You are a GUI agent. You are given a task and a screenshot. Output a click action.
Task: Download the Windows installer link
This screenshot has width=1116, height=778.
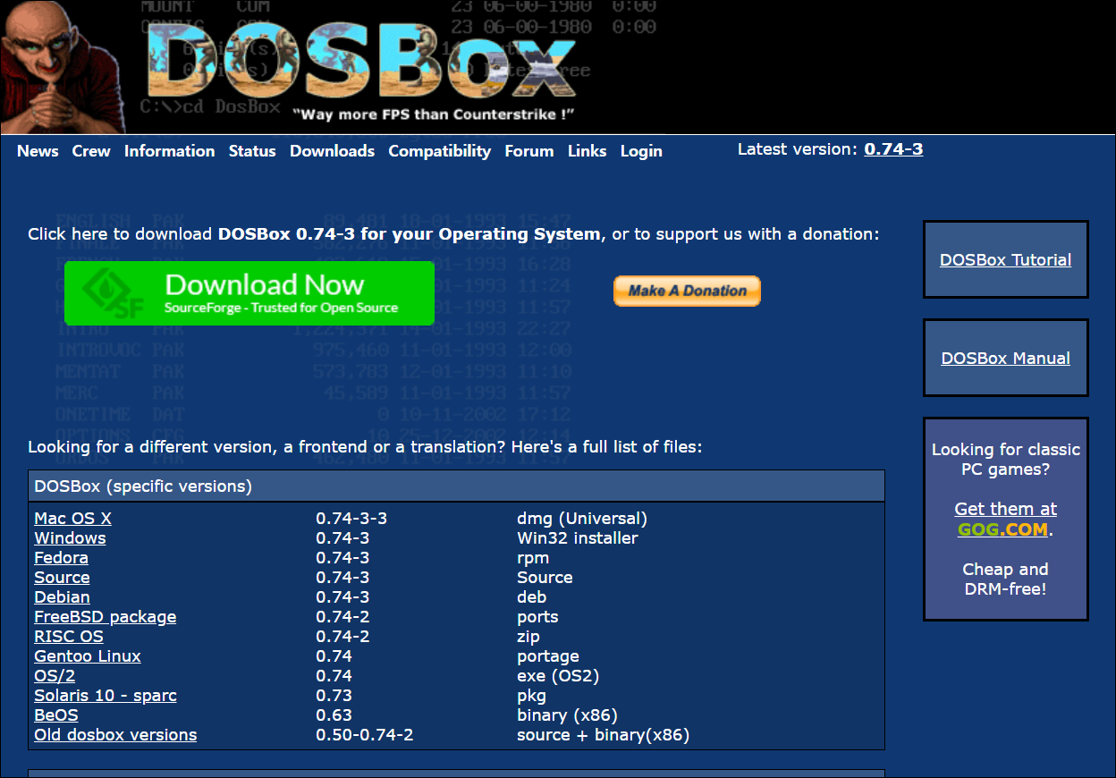tap(70, 538)
